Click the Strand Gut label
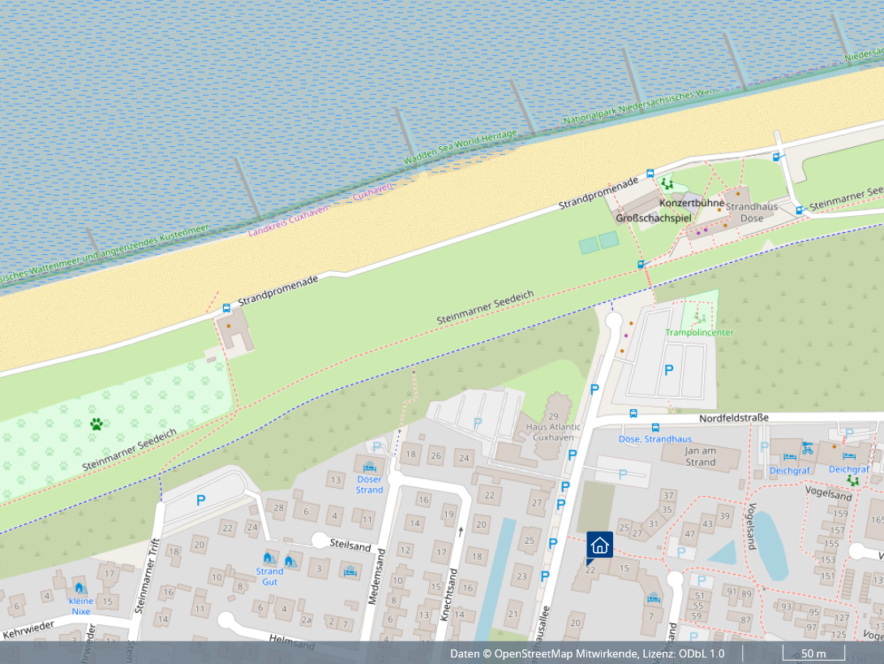Viewport: 884px width, 664px height. (x=269, y=576)
